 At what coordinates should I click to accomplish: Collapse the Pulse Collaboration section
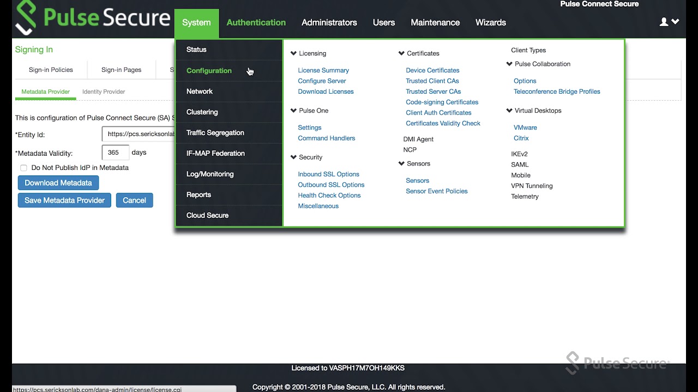[509, 64]
